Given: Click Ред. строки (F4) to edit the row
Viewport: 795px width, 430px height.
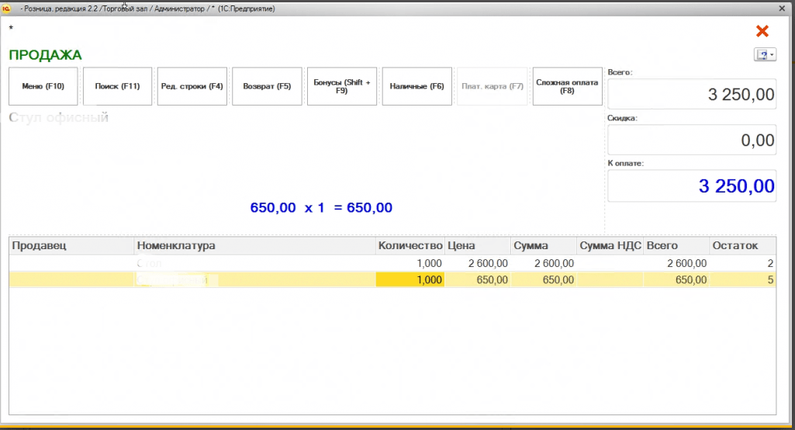Looking at the screenshot, I should coord(191,86).
